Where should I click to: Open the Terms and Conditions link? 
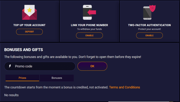click(124, 87)
